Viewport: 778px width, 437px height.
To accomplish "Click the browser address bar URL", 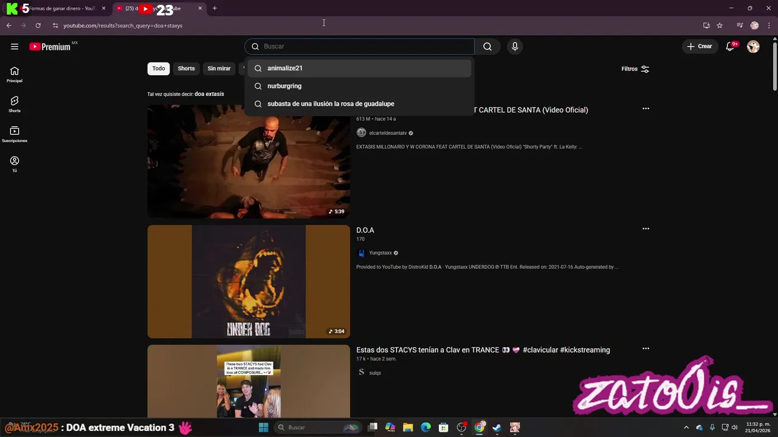I will pos(123,25).
